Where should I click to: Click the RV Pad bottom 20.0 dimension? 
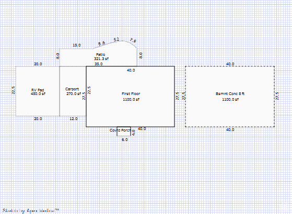tap(38, 118)
